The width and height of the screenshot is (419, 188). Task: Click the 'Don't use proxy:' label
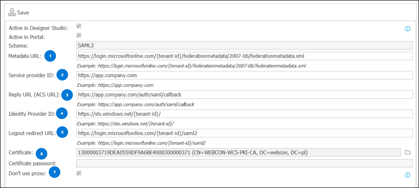tap(28, 174)
